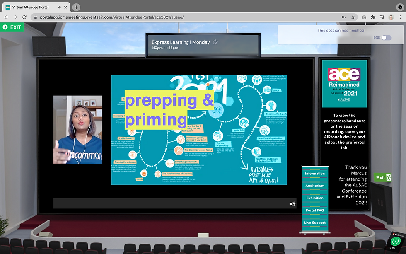Image resolution: width=406 pixels, height=254 pixels.
Task: Favorite the Express Learning session star
Action: [215, 42]
